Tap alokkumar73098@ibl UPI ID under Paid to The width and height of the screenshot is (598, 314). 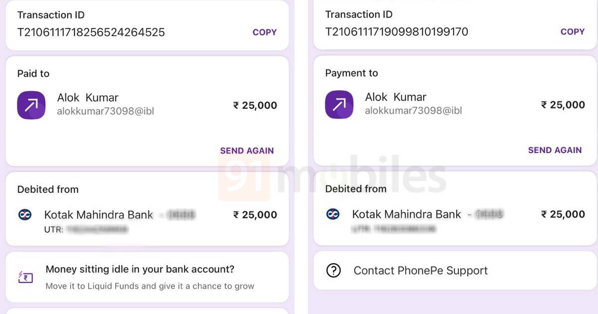(x=106, y=111)
